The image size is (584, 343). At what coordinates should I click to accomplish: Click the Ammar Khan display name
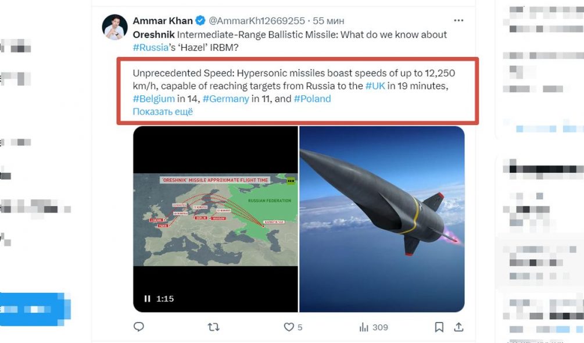pyautogui.click(x=163, y=21)
